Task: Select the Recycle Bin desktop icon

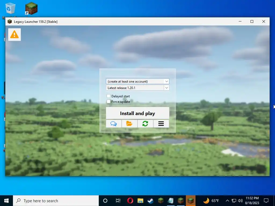Action: pyautogui.click(x=10, y=8)
